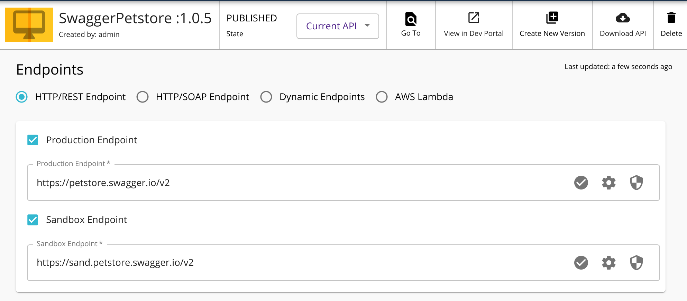Click the 'Created by: admin' text
The height and width of the screenshot is (301, 687).
pyautogui.click(x=89, y=35)
